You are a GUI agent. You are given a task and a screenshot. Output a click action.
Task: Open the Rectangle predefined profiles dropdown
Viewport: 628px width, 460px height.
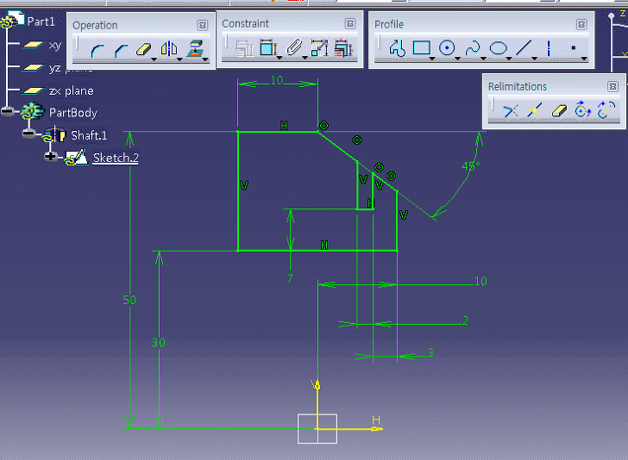pos(431,59)
